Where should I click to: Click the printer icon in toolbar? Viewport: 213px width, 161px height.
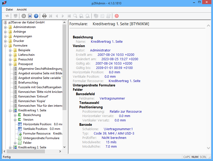pos(44,16)
